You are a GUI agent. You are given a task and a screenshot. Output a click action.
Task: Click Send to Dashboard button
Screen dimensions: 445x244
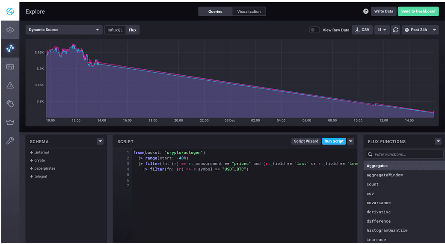[x=418, y=12]
